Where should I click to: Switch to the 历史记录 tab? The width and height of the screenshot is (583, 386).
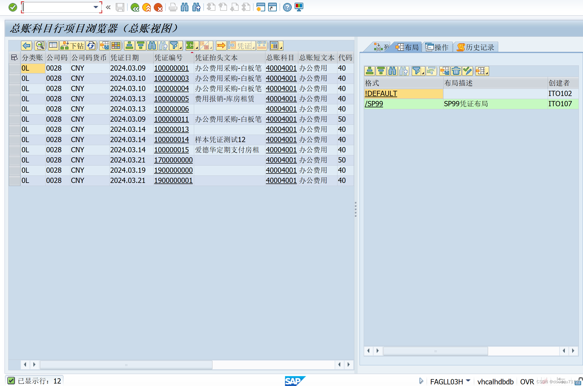[476, 47]
